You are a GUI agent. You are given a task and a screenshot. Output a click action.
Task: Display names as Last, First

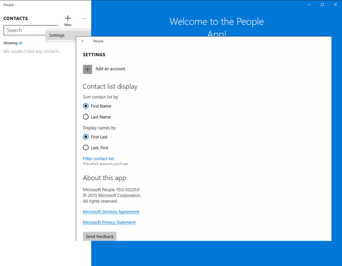[86, 148]
